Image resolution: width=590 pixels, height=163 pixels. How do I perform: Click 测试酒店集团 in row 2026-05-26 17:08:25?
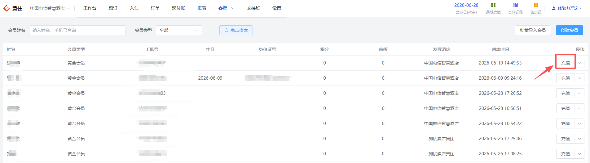[442, 154]
